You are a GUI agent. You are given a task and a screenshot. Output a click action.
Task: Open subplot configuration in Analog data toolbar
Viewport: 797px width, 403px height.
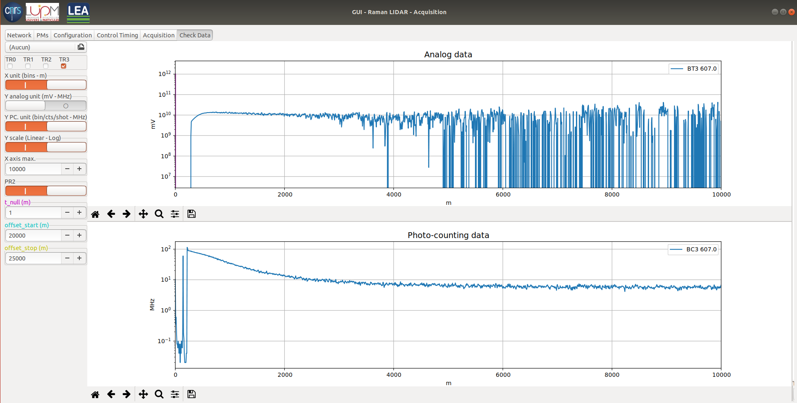pyautogui.click(x=175, y=214)
